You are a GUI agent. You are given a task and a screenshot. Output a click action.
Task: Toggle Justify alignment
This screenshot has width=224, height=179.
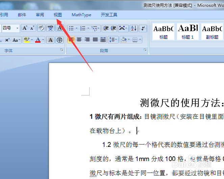tap(95, 40)
